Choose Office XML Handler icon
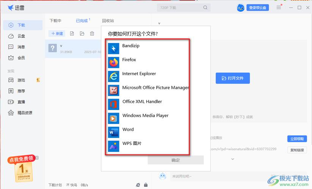The width and height of the screenshot is (312, 189). click(114, 104)
